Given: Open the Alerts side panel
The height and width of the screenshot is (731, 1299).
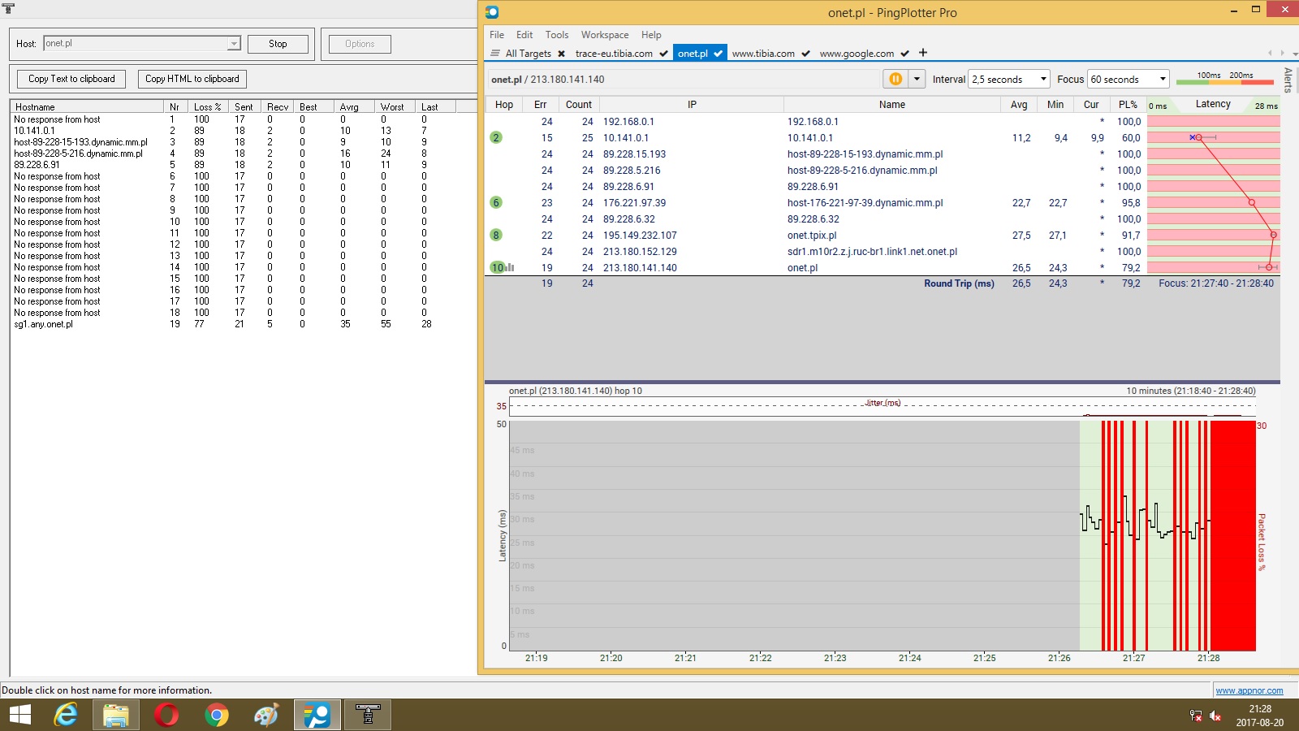Looking at the screenshot, I should (x=1288, y=80).
